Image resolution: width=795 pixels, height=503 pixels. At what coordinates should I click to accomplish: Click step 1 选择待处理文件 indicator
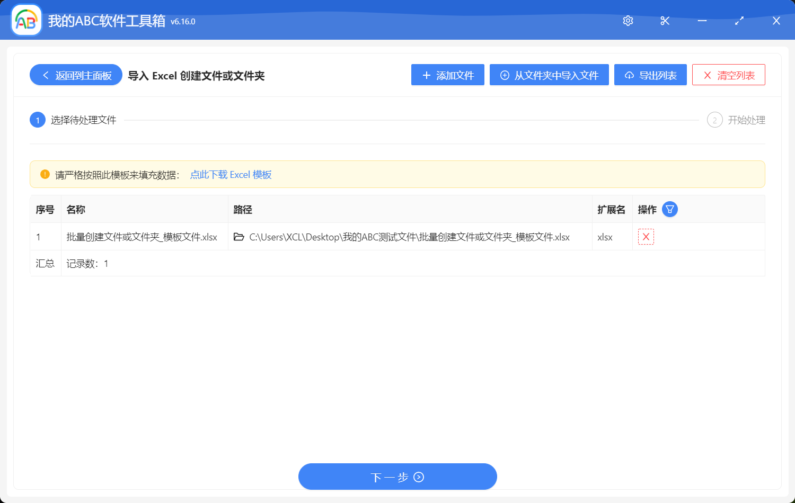(x=37, y=120)
